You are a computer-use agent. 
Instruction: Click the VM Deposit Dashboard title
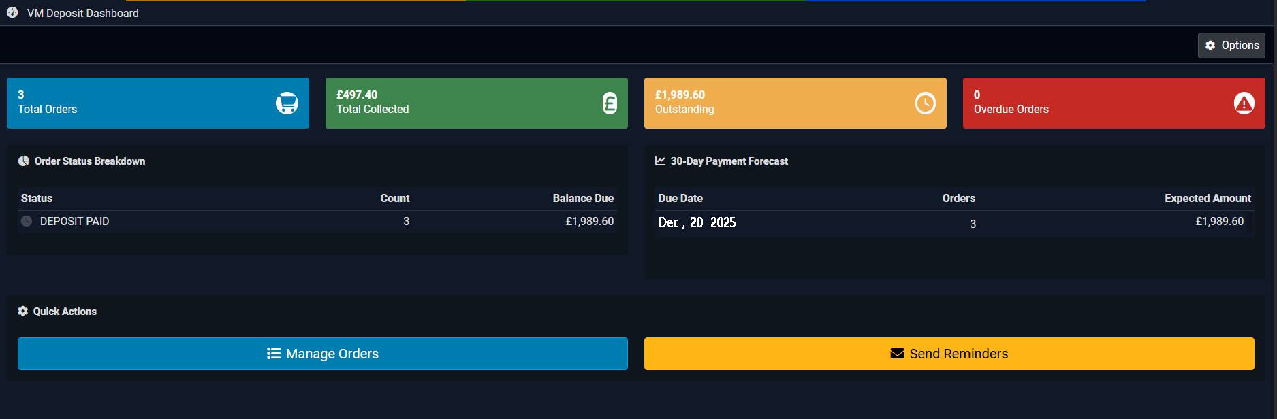point(83,13)
